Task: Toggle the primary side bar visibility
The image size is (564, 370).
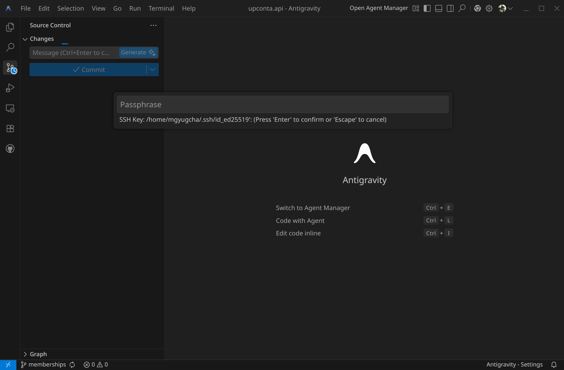Action: coord(427,8)
